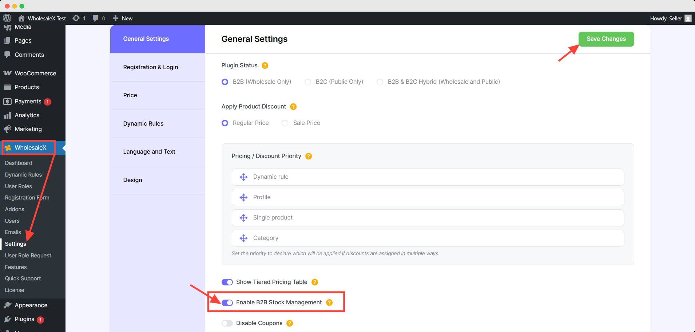695x332 pixels.
Task: Click the Media menu item
Action: tap(23, 27)
